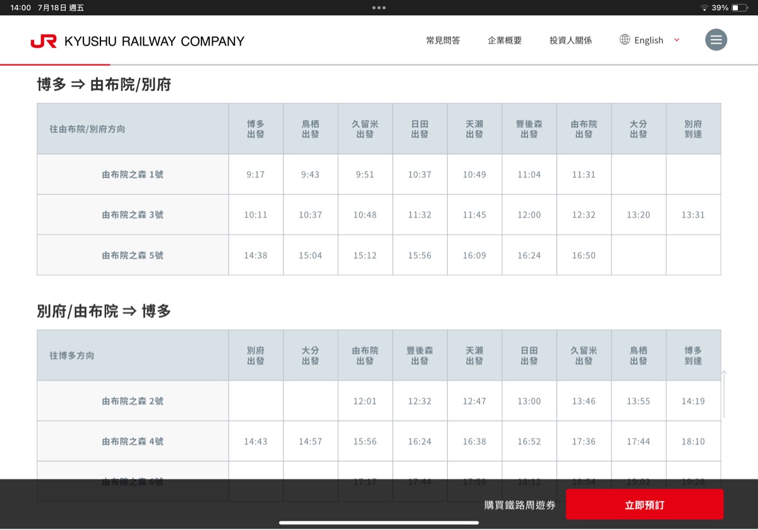Image resolution: width=758 pixels, height=530 pixels.
Task: Tap the 博多 出發 column header
Action: point(256,129)
